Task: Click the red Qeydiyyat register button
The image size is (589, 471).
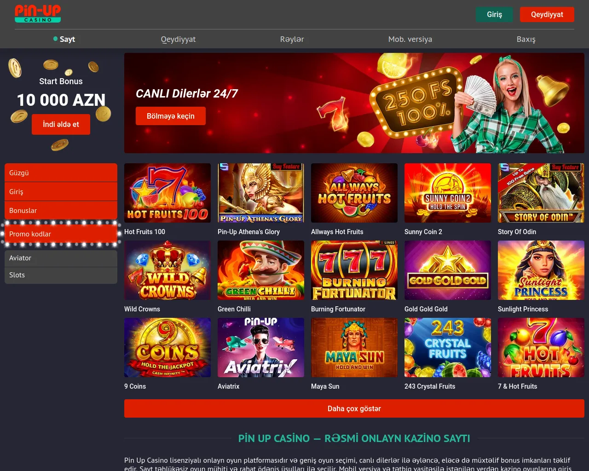Action: 547,14
